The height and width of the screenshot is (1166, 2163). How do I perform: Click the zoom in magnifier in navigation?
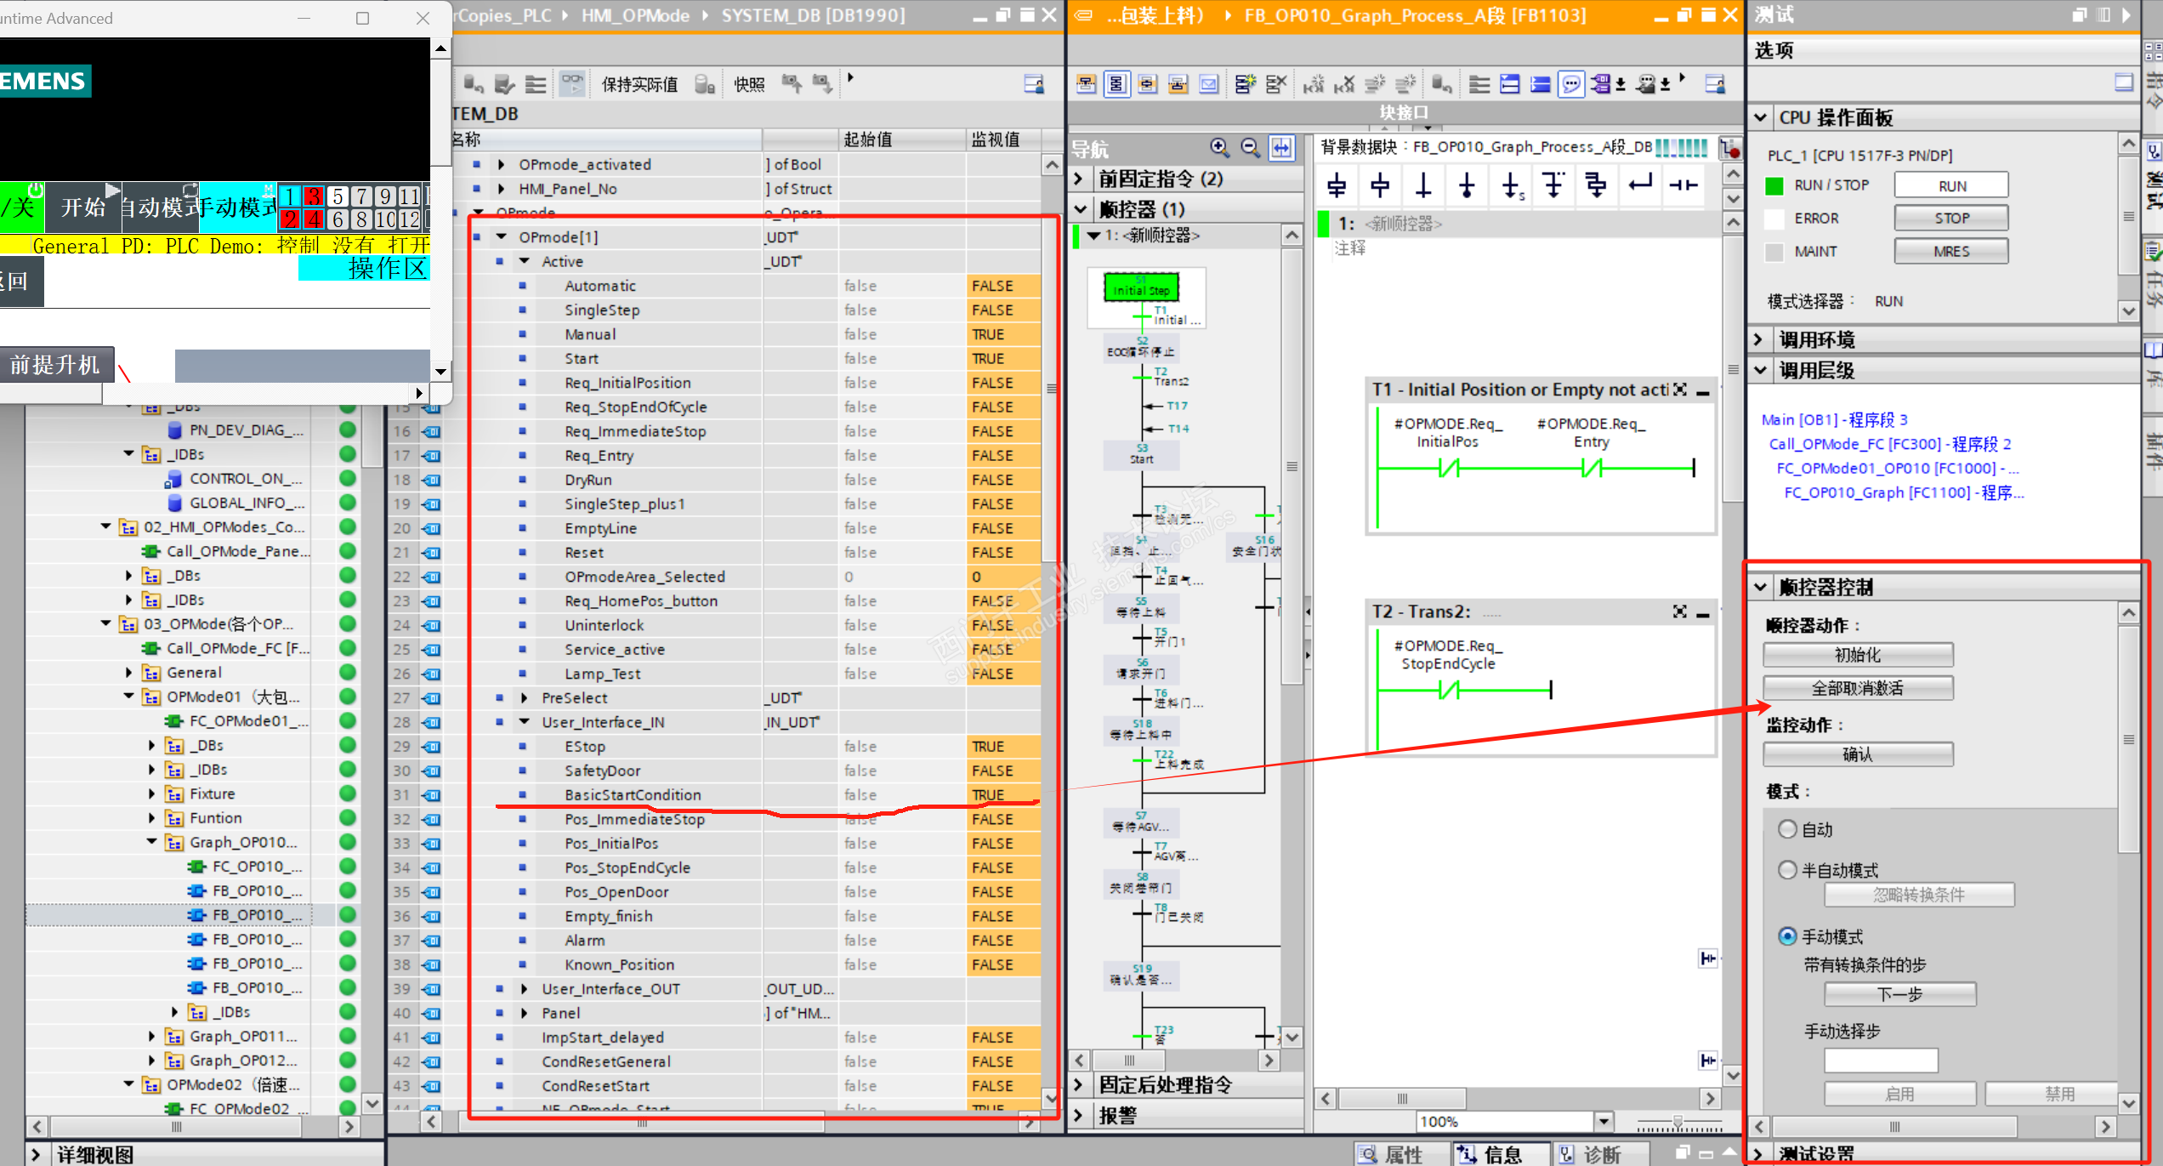click(1219, 148)
